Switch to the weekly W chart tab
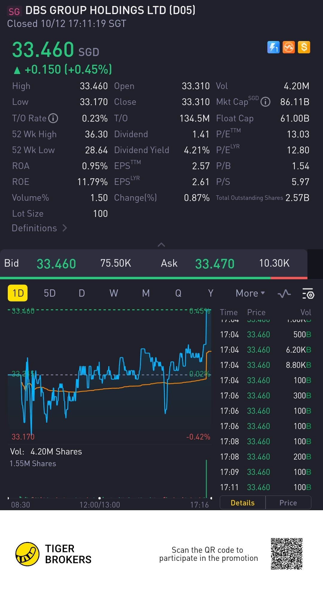323x598 pixels. tap(114, 293)
